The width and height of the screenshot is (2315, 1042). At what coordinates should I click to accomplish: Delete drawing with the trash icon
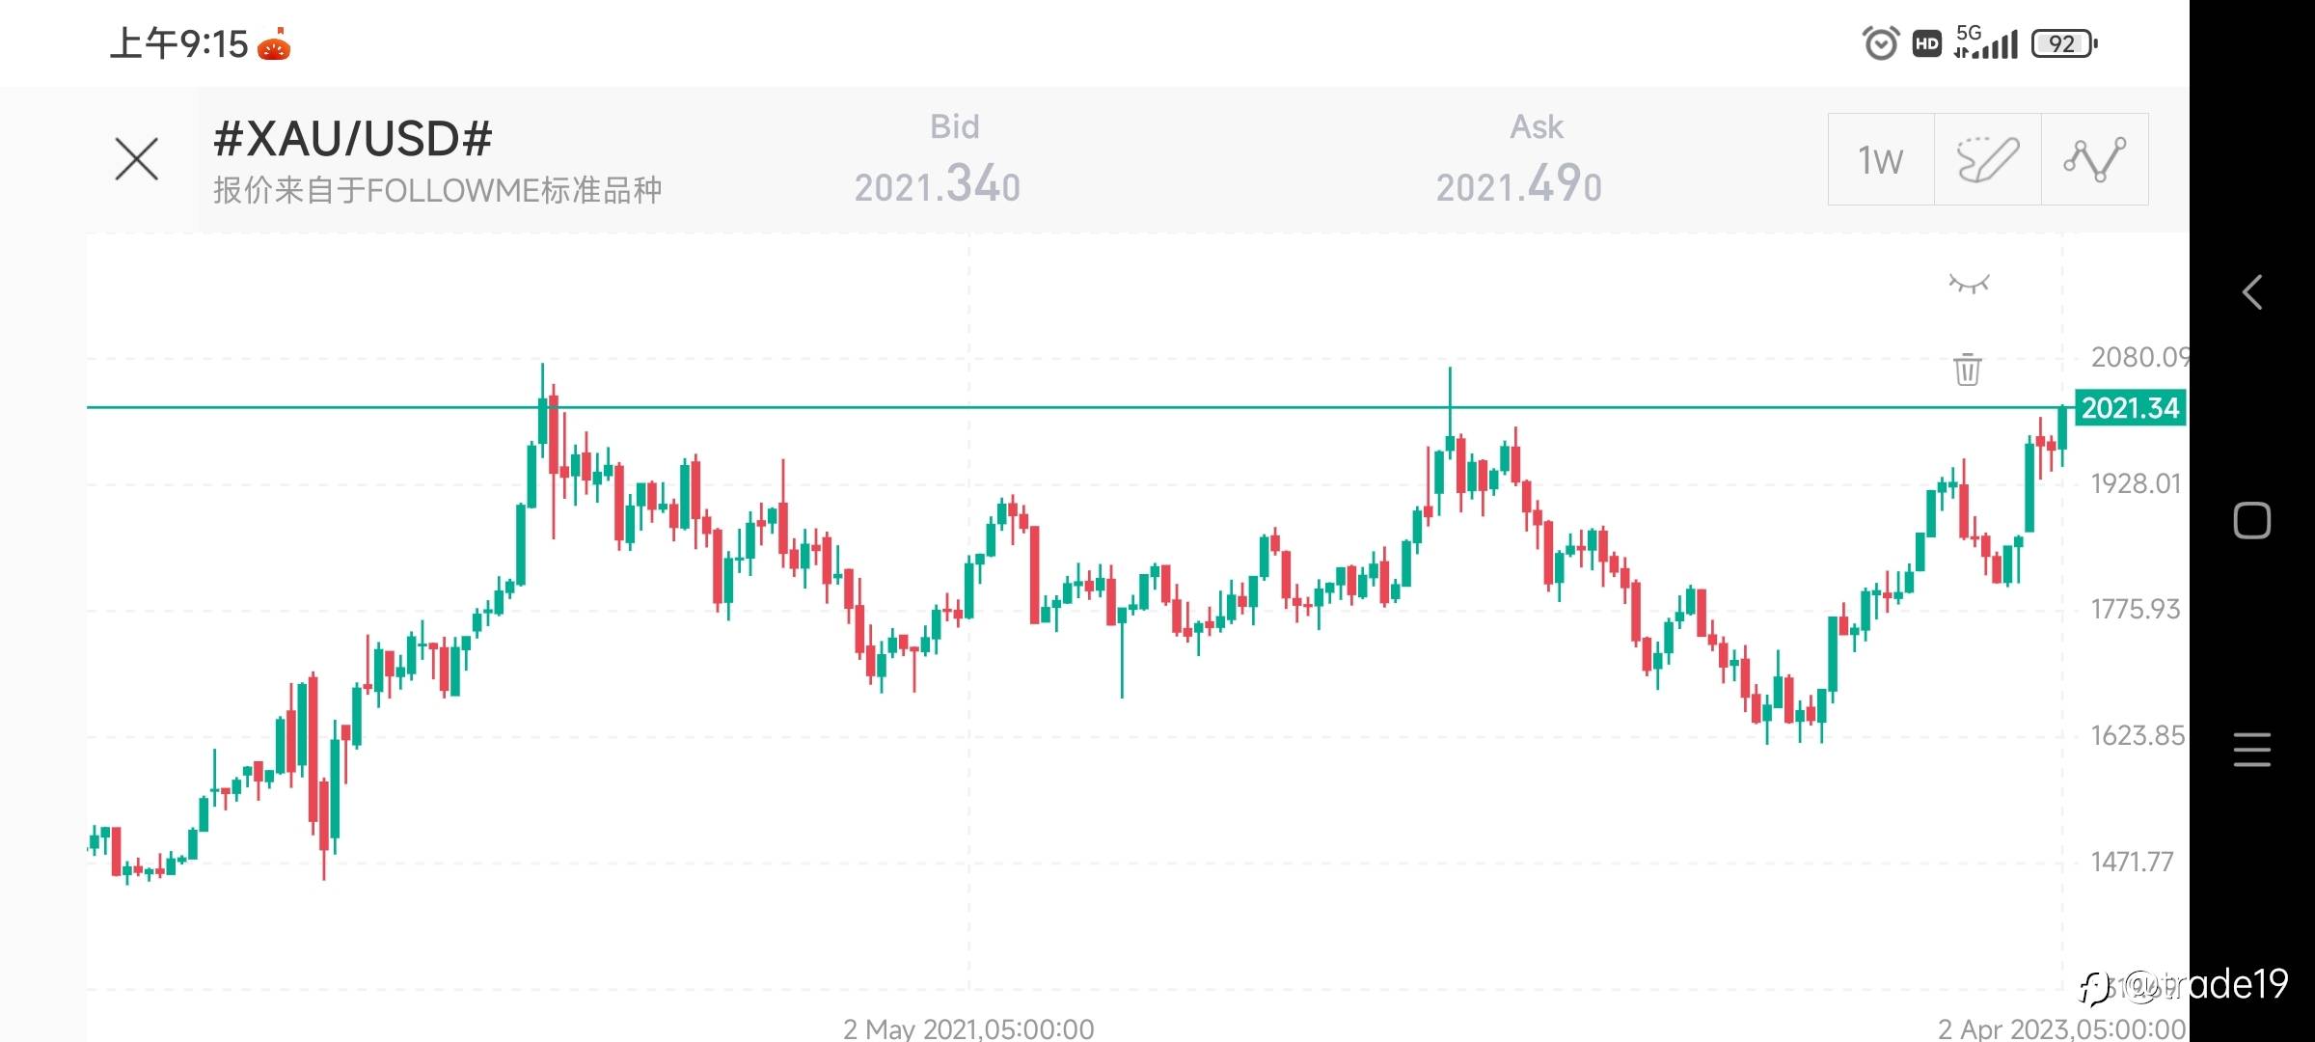click(x=1968, y=369)
